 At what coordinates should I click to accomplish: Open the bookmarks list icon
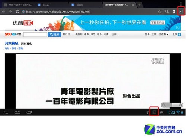(174, 11)
